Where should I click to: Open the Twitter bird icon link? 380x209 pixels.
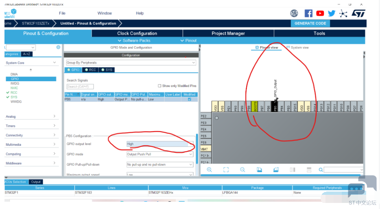(331, 13)
